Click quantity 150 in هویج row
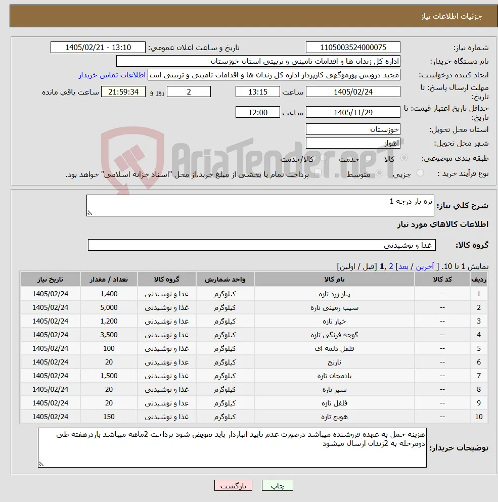 [109, 417]
